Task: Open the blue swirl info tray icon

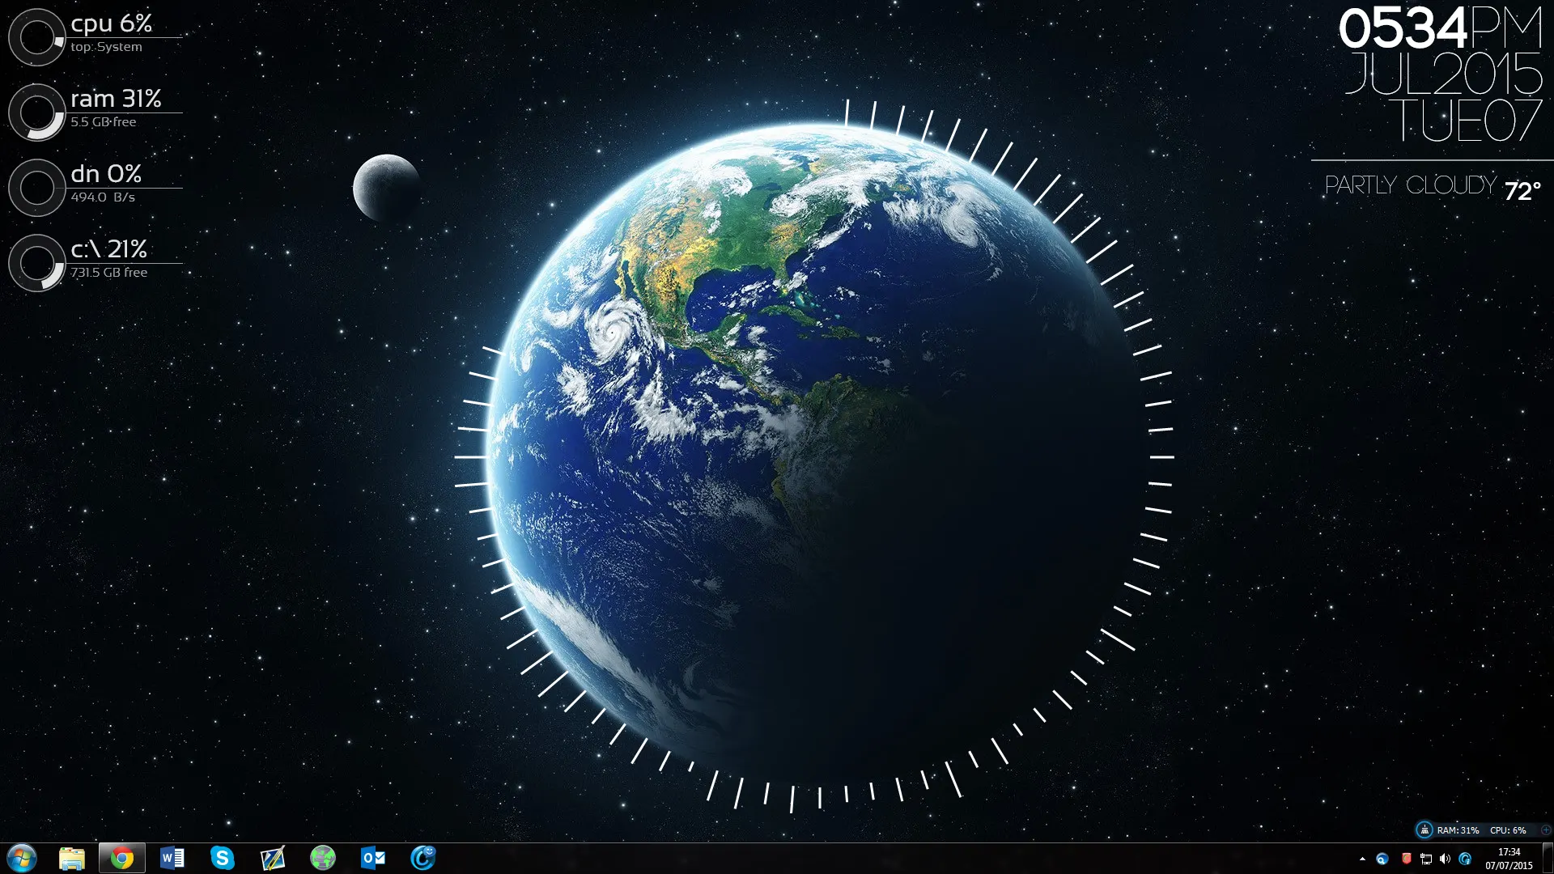Action: coord(1465,859)
